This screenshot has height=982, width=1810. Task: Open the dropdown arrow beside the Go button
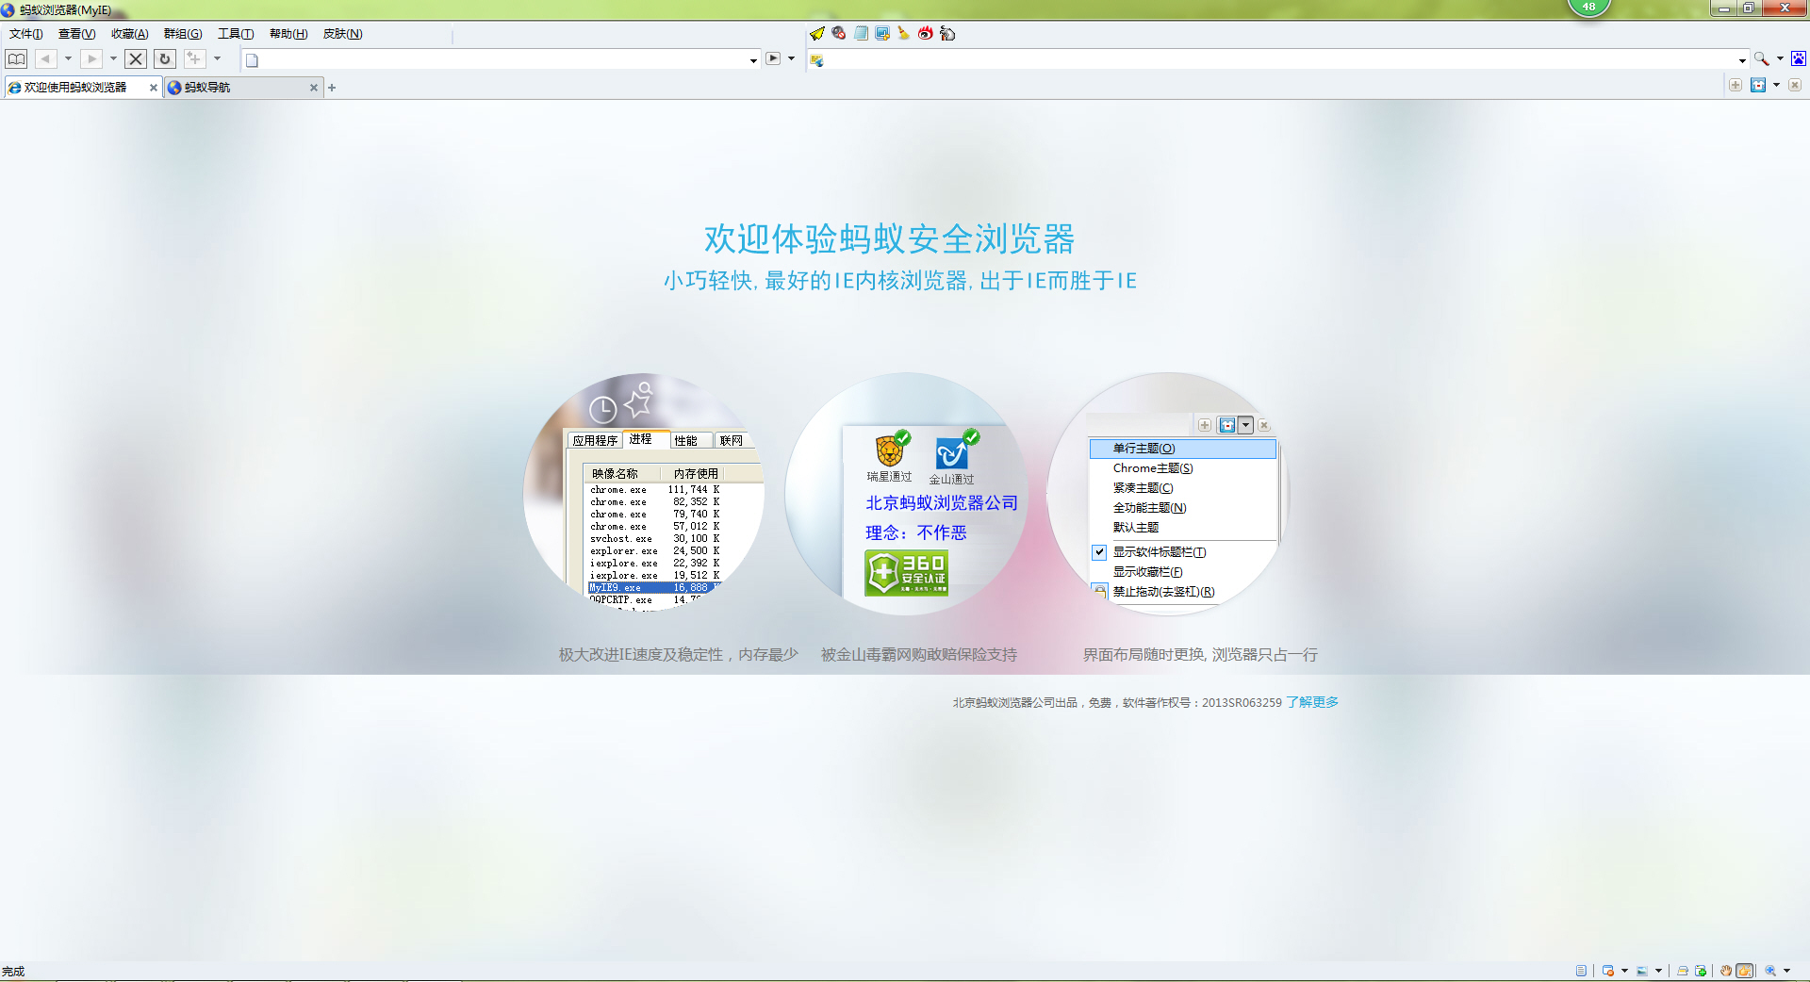tap(791, 58)
